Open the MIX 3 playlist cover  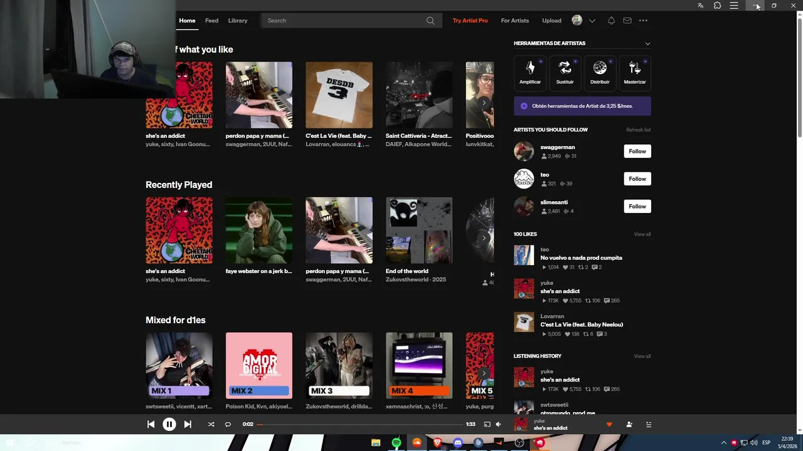(339, 366)
